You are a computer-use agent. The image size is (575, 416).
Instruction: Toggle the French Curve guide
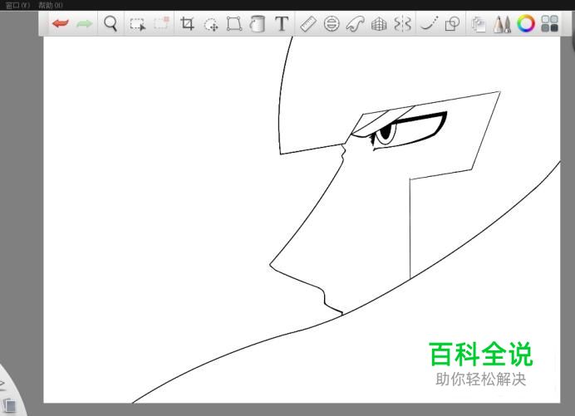click(x=355, y=24)
